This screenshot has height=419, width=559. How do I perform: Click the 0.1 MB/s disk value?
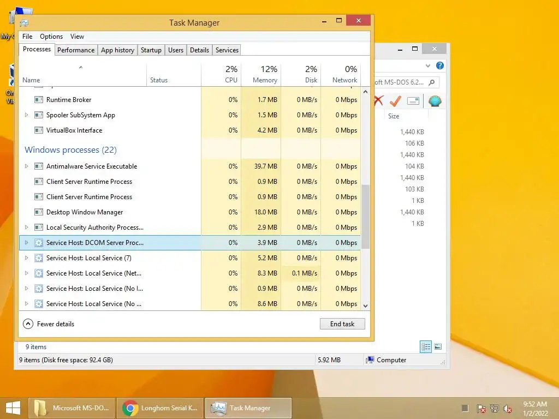pos(305,274)
